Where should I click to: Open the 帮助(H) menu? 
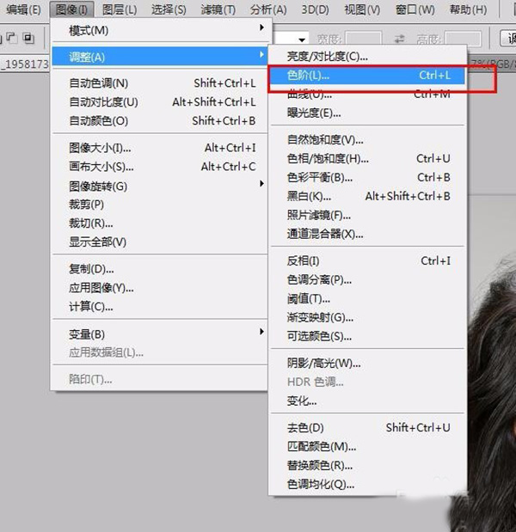click(468, 9)
